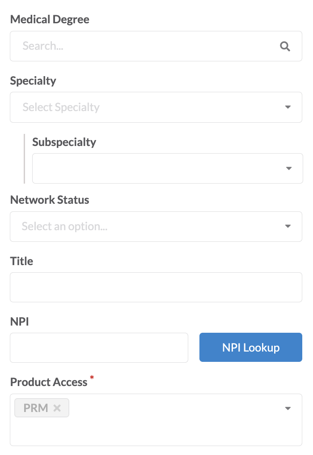Open the empty Subspecialty dropdown field

pyautogui.click(x=168, y=168)
